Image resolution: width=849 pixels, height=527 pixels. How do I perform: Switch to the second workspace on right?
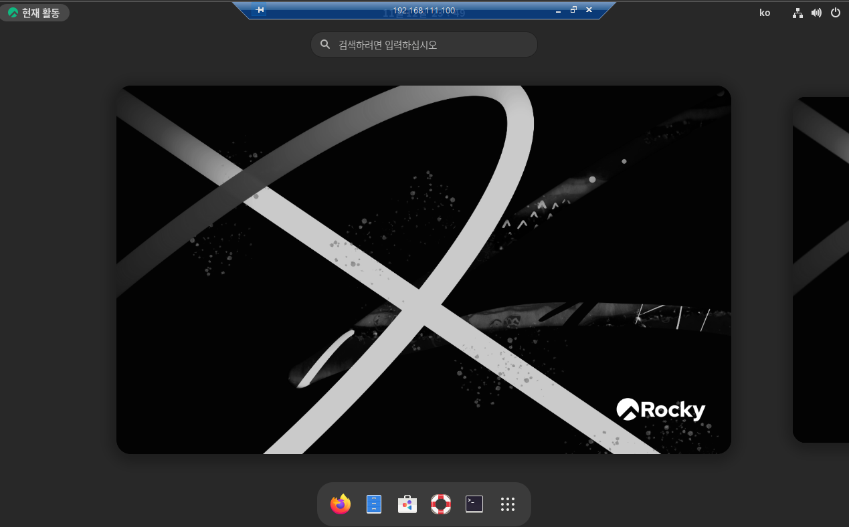tap(821, 270)
